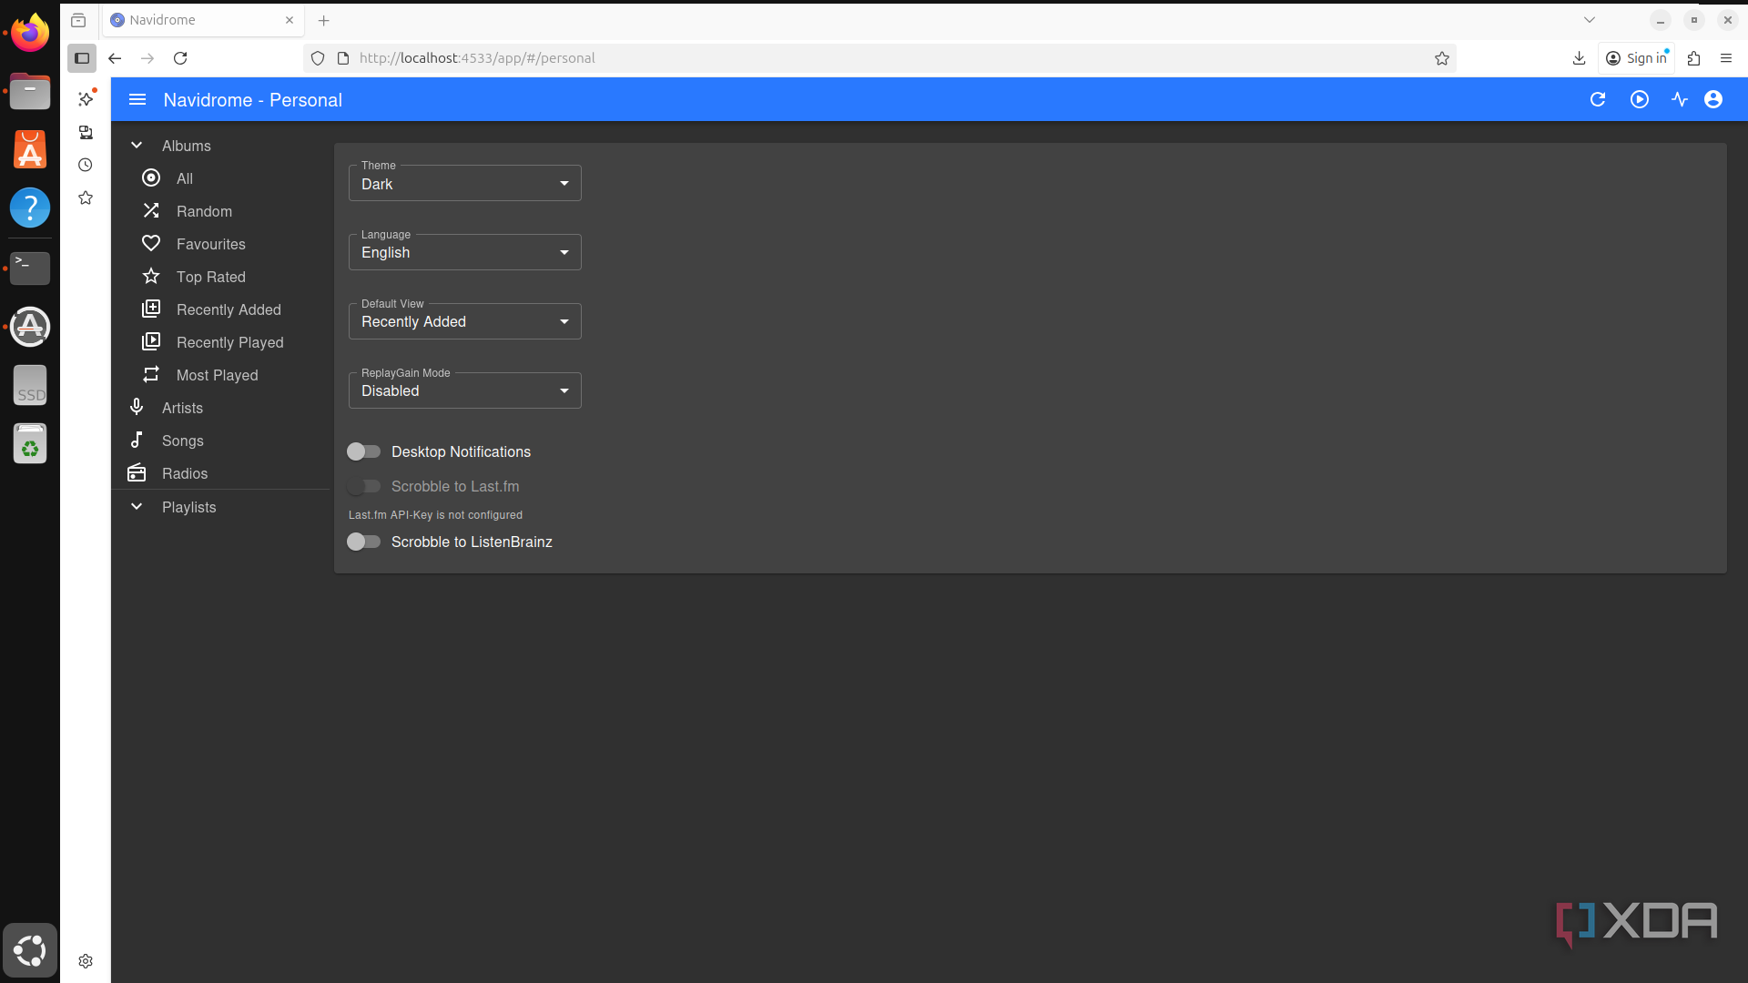The image size is (1748, 983).
Task: Open Recently Added albums
Action: tap(220, 309)
